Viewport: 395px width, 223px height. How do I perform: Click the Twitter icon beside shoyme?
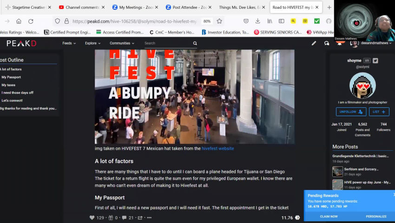click(x=375, y=60)
